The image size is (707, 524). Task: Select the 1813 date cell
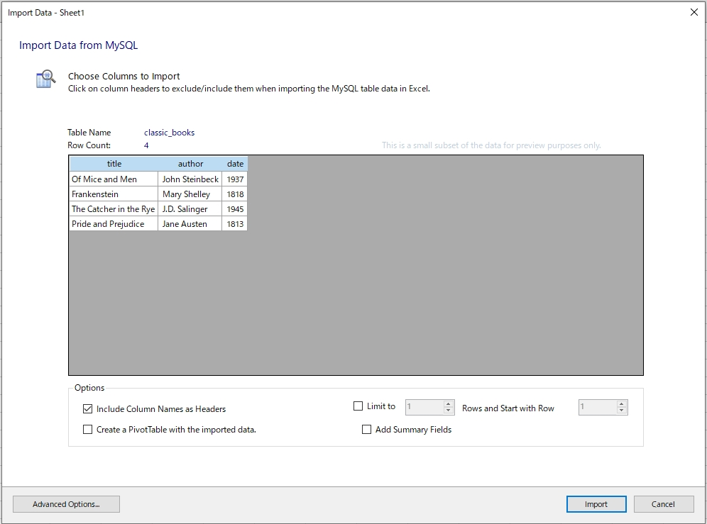pos(235,224)
